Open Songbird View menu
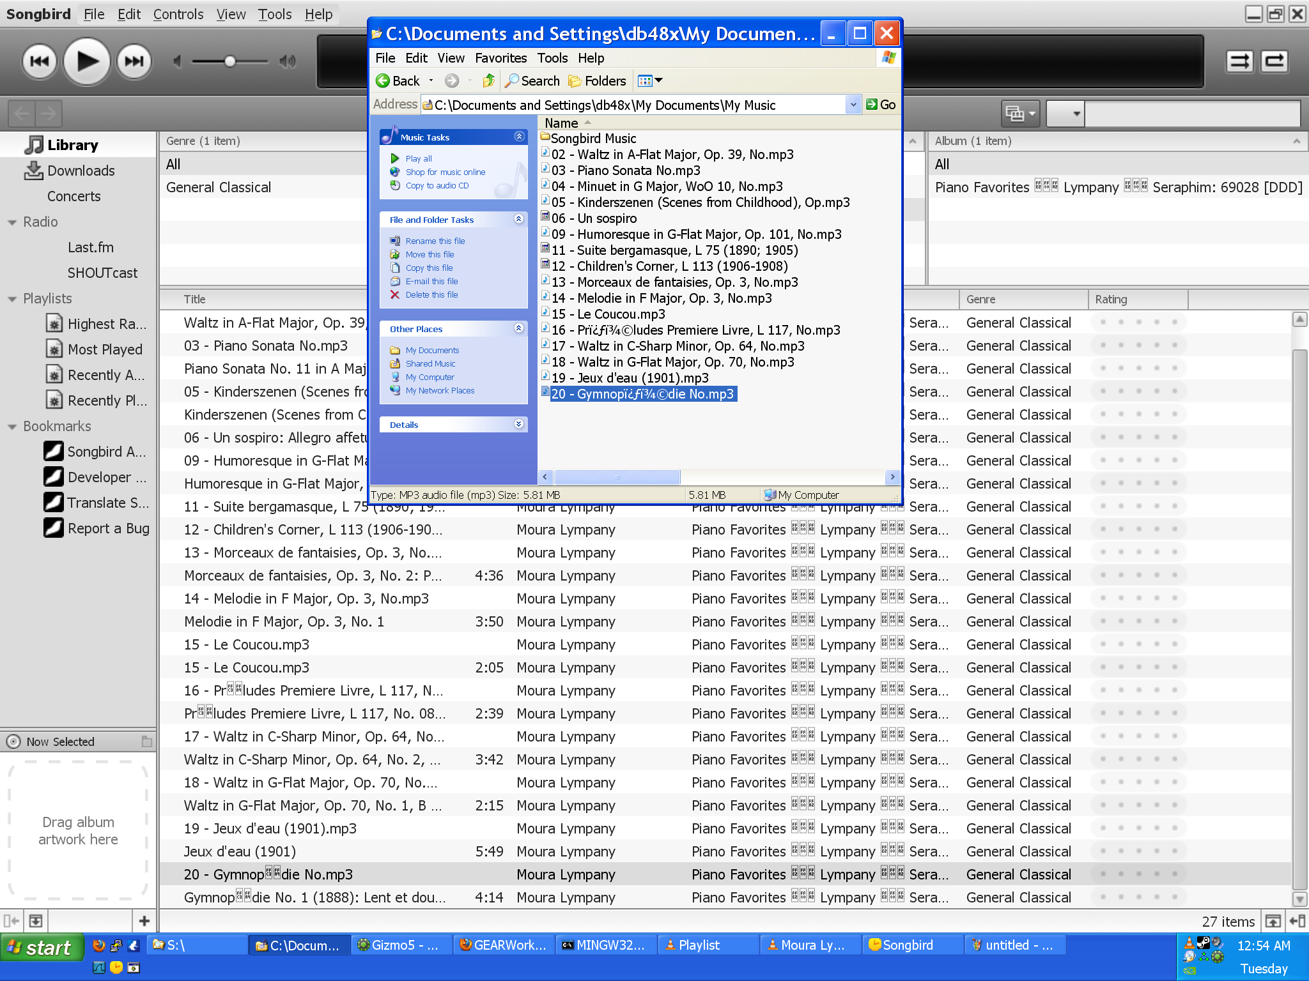 pyautogui.click(x=231, y=14)
